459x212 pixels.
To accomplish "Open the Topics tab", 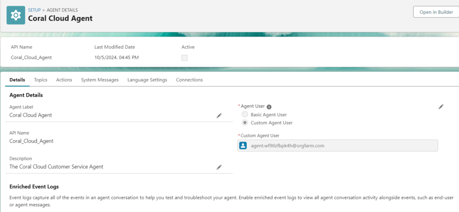I will (41, 80).
